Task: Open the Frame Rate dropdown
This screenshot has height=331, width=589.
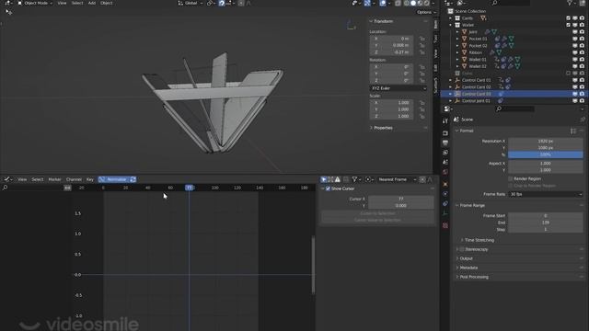Action: click(546, 194)
